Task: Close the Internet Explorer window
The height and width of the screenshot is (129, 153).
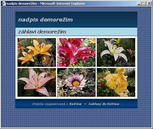Action: pyautogui.click(x=149, y=3)
